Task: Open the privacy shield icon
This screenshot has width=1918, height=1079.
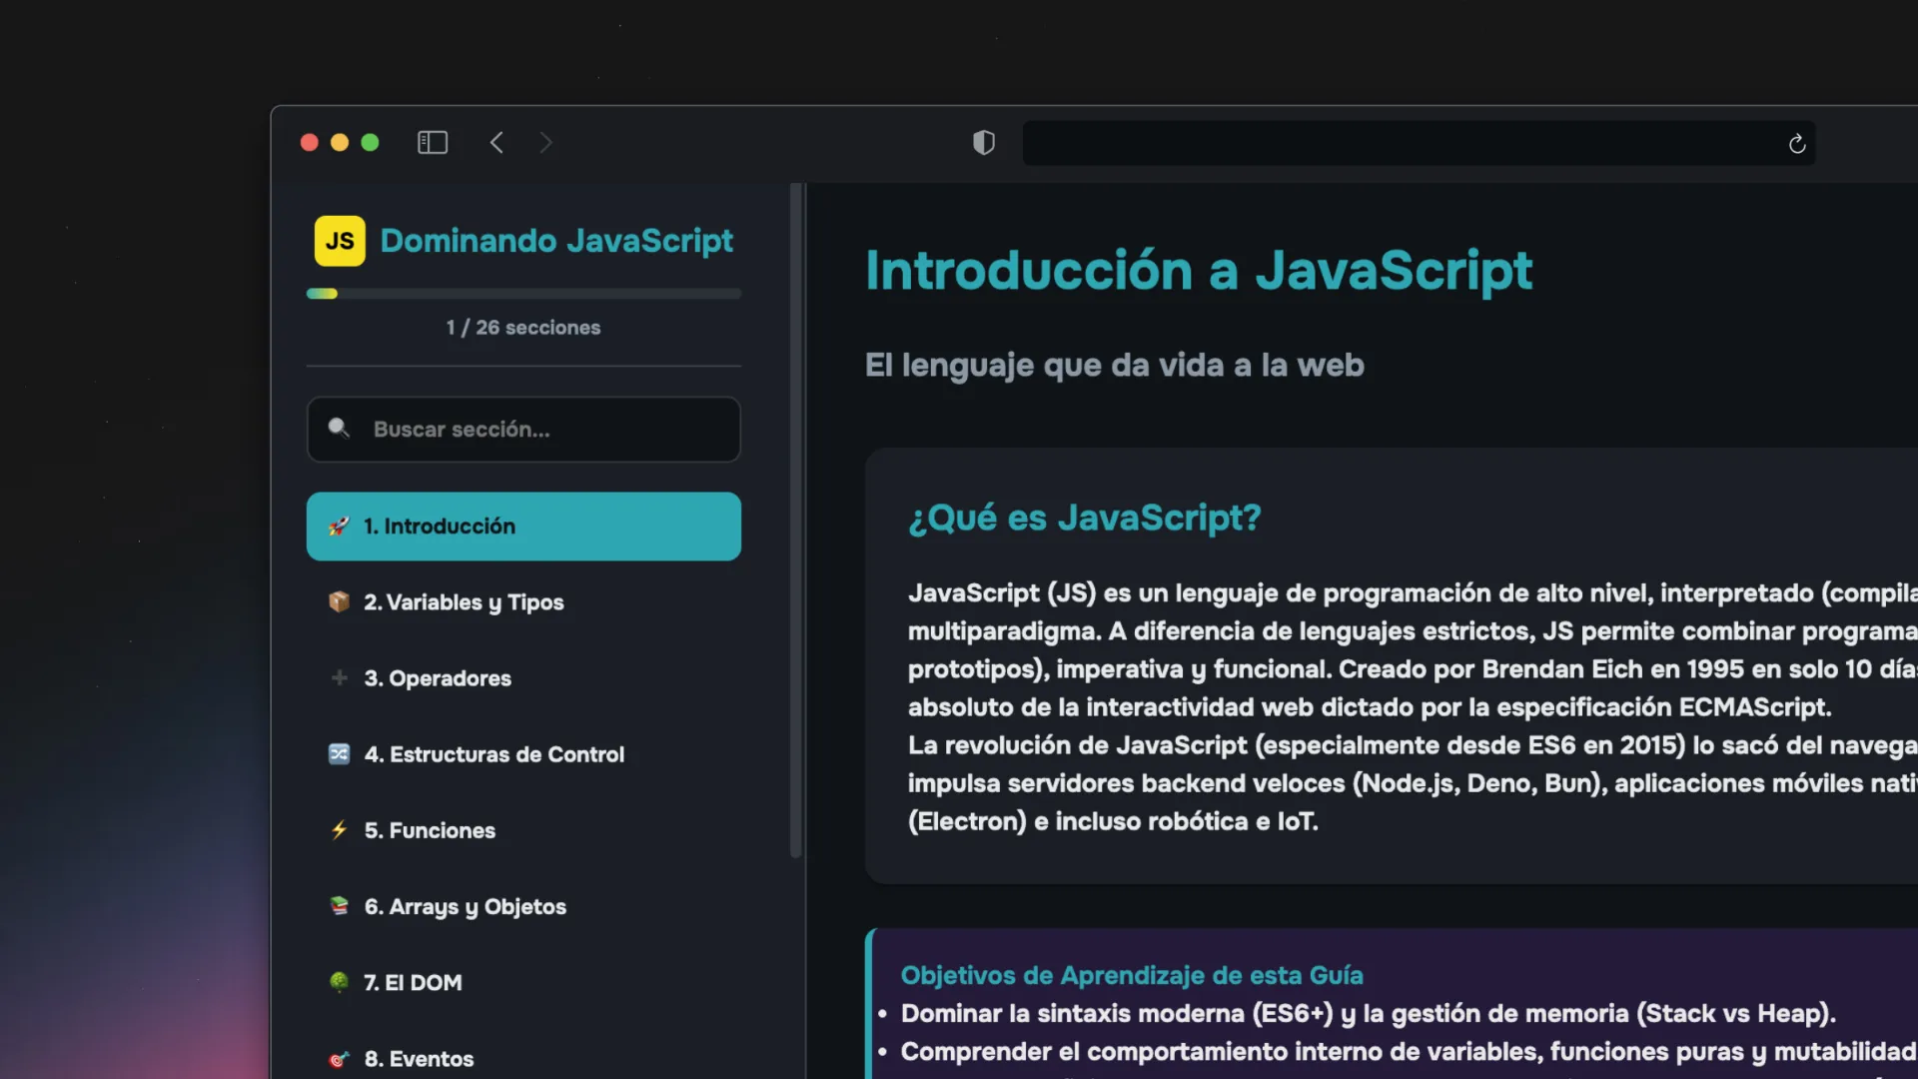Action: [x=984, y=143]
